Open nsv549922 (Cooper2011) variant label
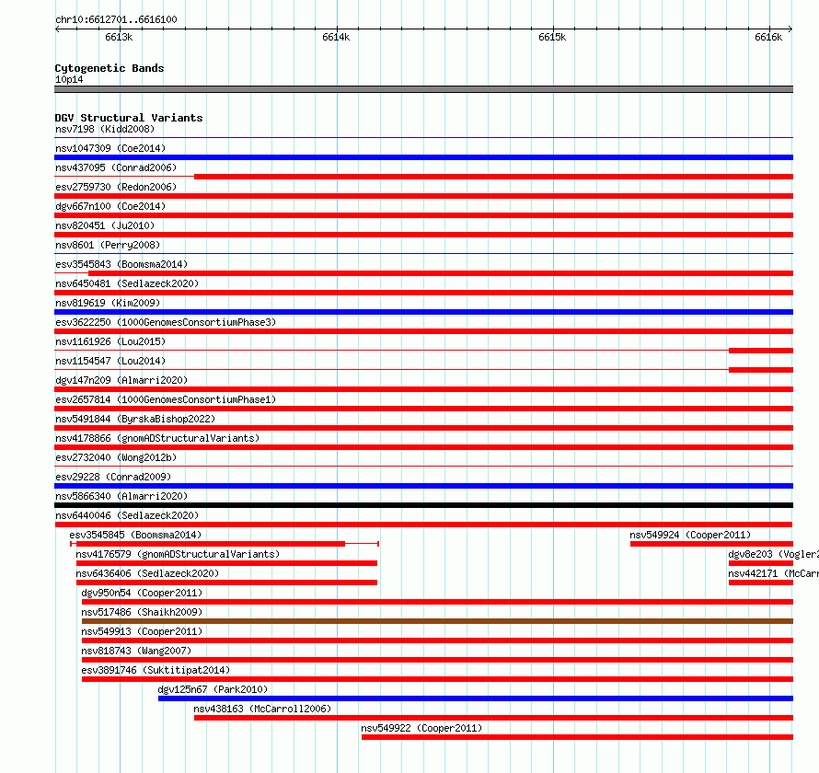The width and height of the screenshot is (819, 773). coord(421,728)
